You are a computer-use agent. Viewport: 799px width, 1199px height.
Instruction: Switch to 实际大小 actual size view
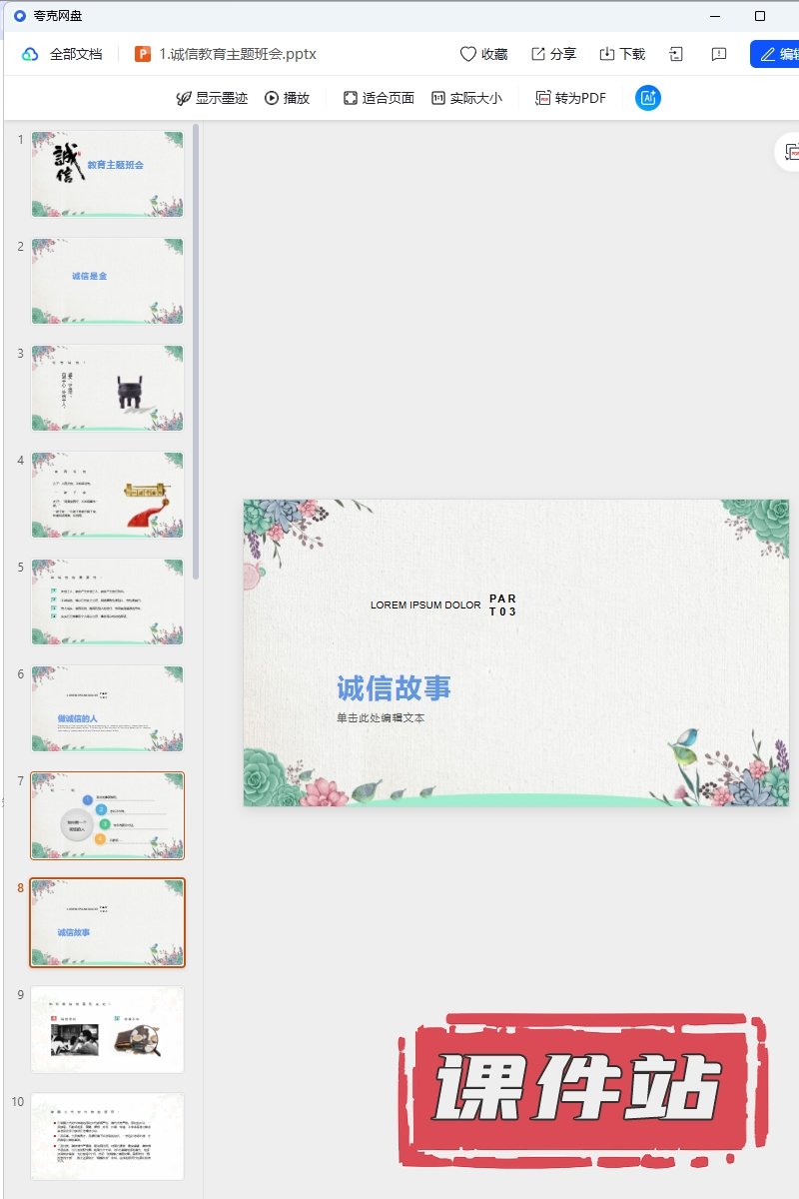tap(466, 98)
